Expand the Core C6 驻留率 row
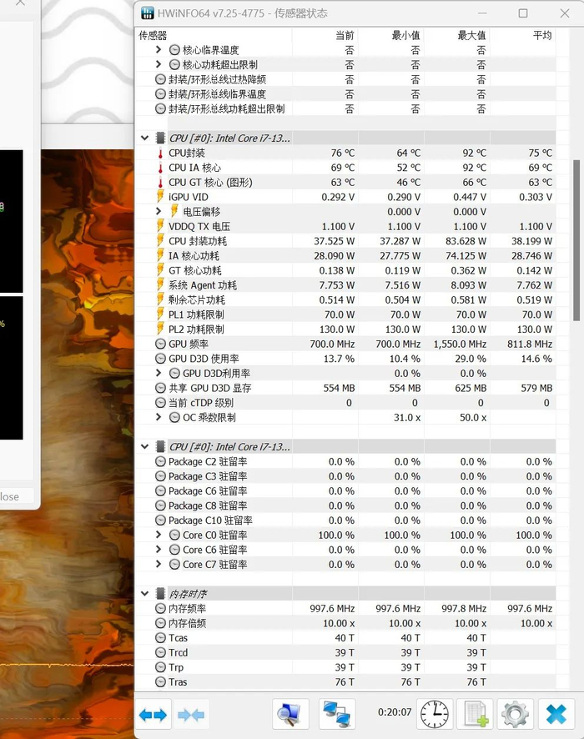Image resolution: width=584 pixels, height=739 pixels. pyautogui.click(x=159, y=549)
